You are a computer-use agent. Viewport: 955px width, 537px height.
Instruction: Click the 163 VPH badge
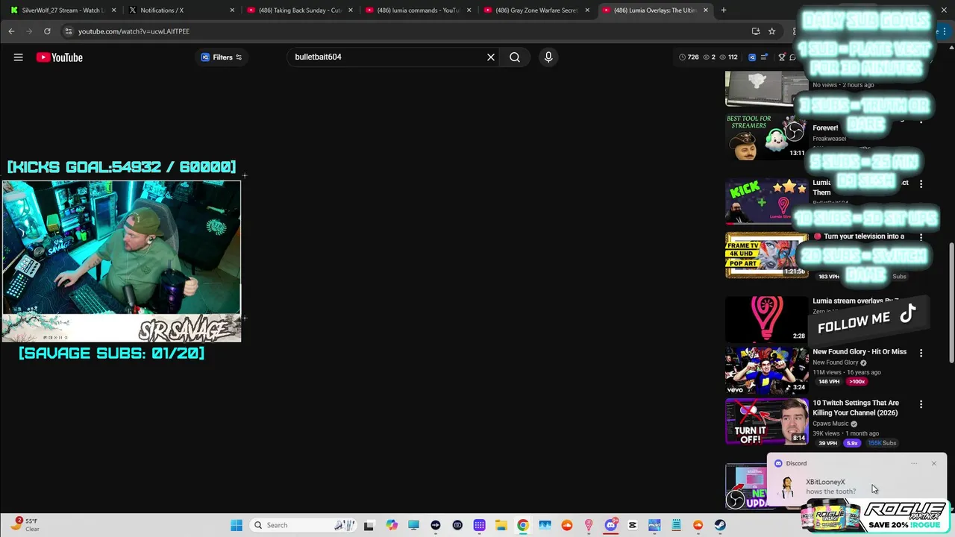click(x=829, y=277)
